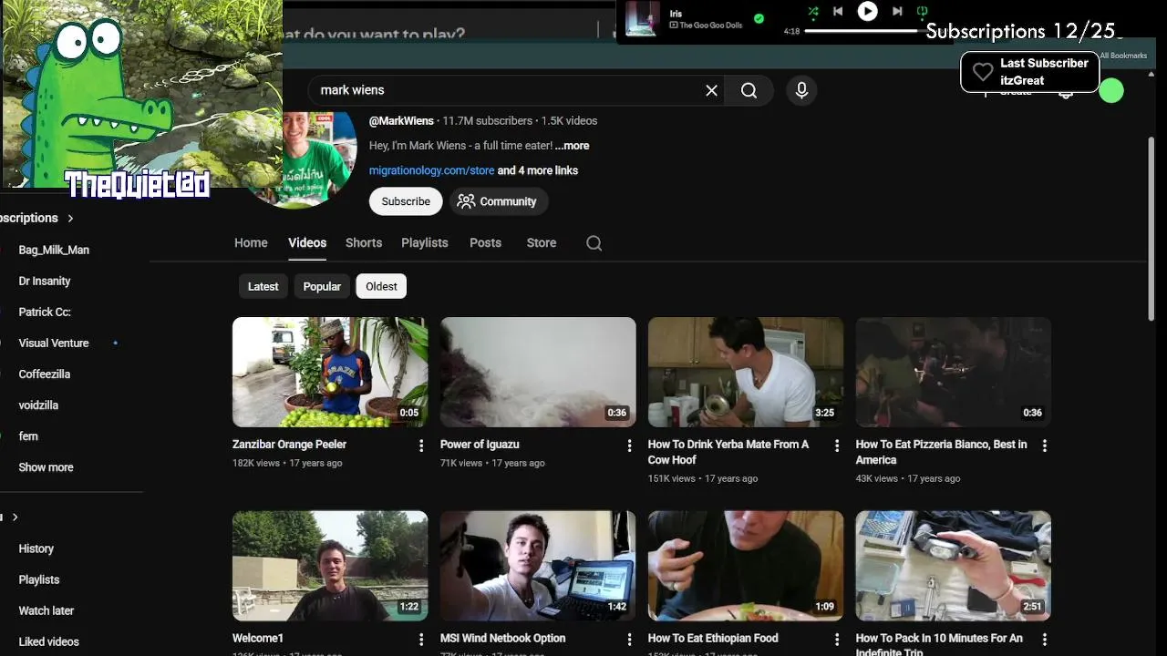Skip to the previous track
Screen dimensions: 1167x656
coord(838,11)
